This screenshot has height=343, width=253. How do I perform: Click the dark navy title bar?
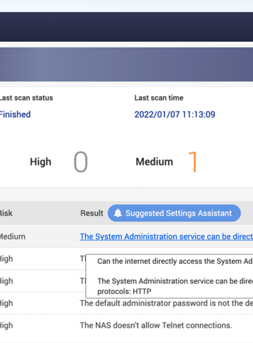pos(126,27)
